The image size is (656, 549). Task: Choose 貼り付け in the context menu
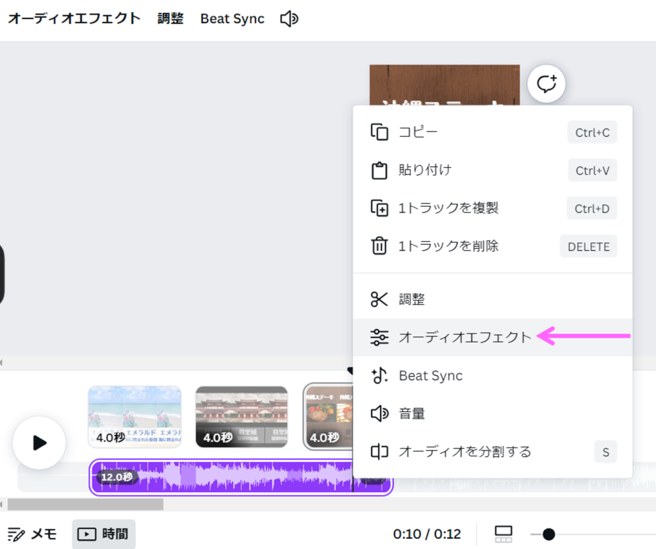point(425,170)
